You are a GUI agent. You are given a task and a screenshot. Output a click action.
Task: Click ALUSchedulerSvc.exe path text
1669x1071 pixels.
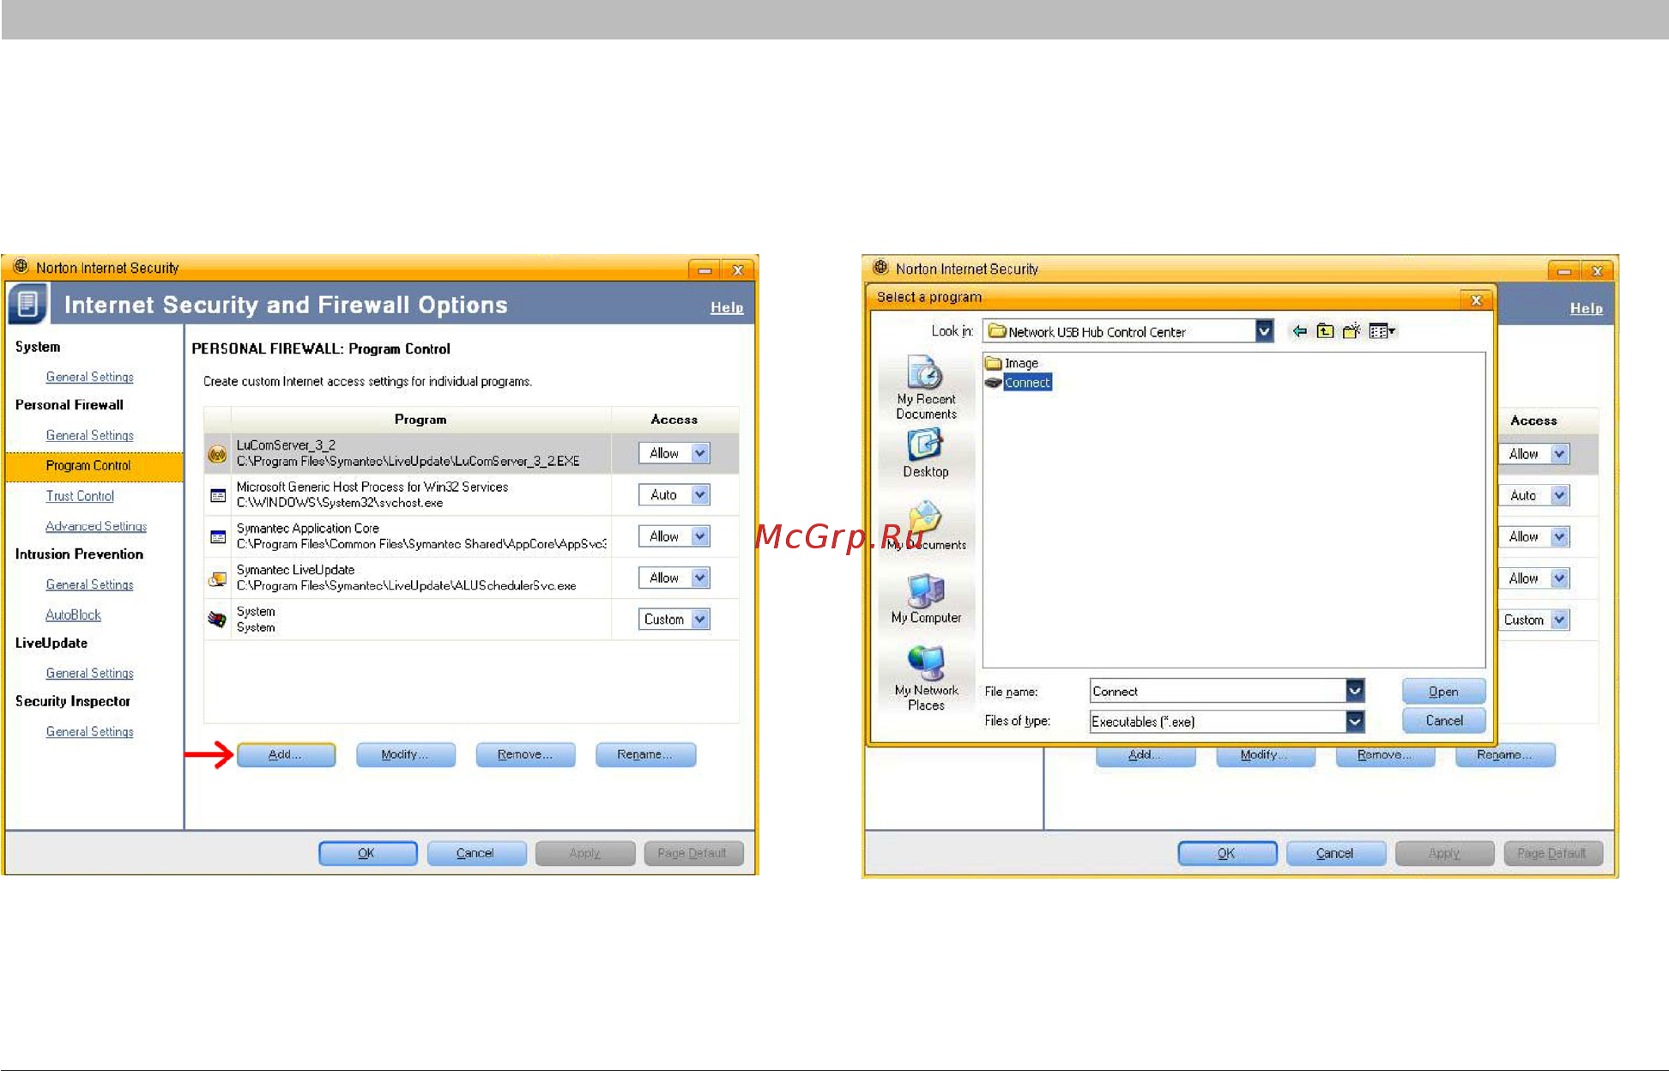click(x=407, y=586)
